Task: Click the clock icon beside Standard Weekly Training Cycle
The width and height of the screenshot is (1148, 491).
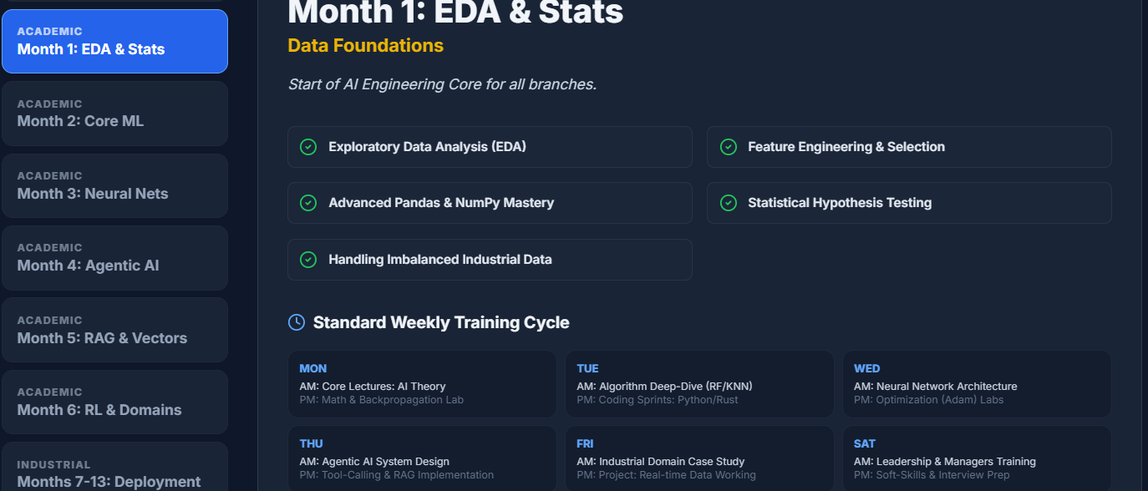Action: coord(297,322)
